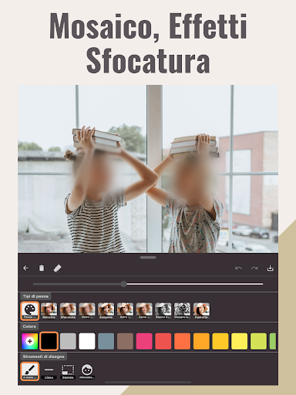The image size is (296, 395).
Task: Select the eraser tool icon
Action: coord(57,268)
